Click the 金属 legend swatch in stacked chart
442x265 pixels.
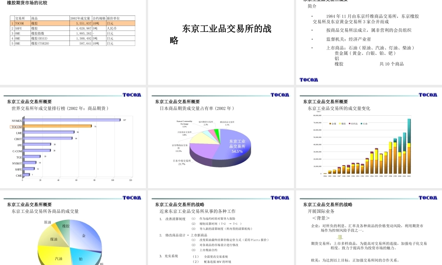[330, 124]
